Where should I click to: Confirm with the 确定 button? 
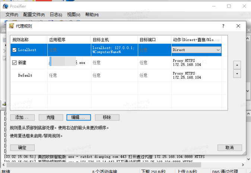[x=22, y=148]
